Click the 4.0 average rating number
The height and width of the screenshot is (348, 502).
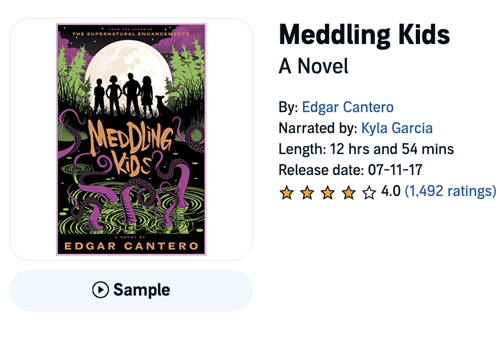click(x=391, y=191)
